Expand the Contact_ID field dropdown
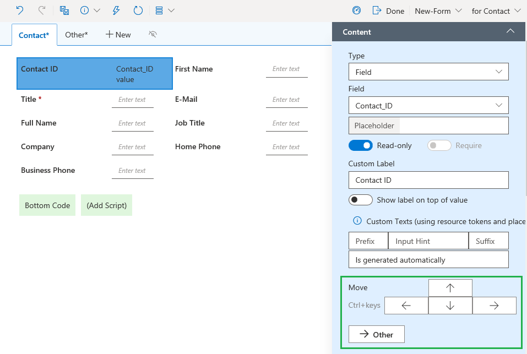 (x=428, y=105)
